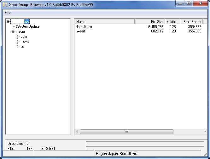Open the se folder

coord(22,47)
